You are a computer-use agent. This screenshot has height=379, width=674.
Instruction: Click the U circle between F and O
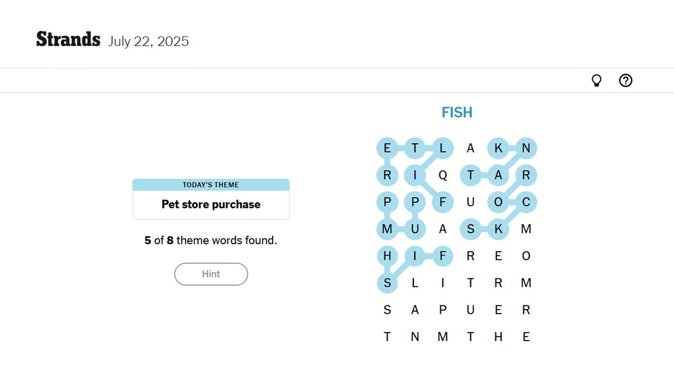point(471,202)
